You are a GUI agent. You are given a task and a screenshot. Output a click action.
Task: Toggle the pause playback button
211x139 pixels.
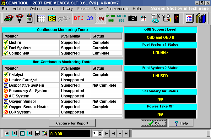(x=22, y=133)
